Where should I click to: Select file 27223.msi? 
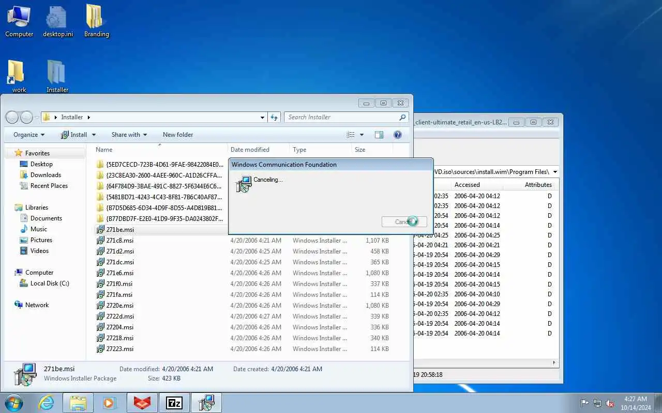119,349
